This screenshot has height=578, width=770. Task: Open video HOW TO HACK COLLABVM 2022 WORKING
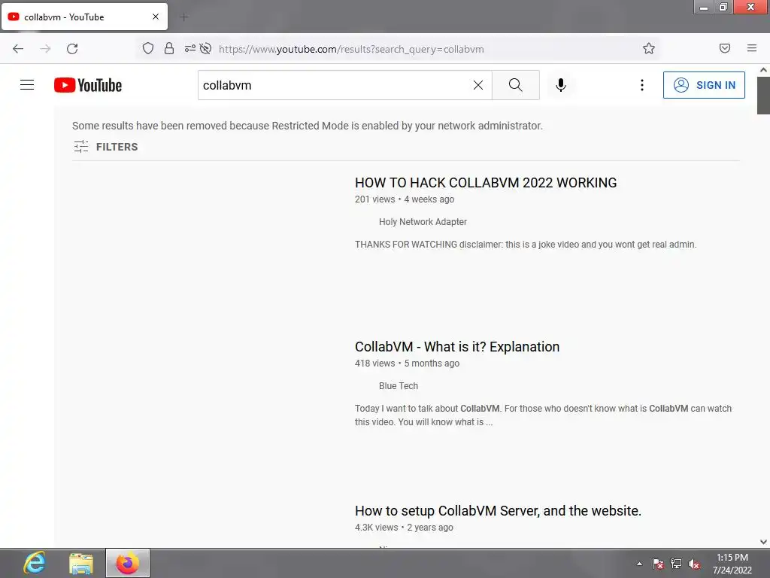(x=486, y=182)
